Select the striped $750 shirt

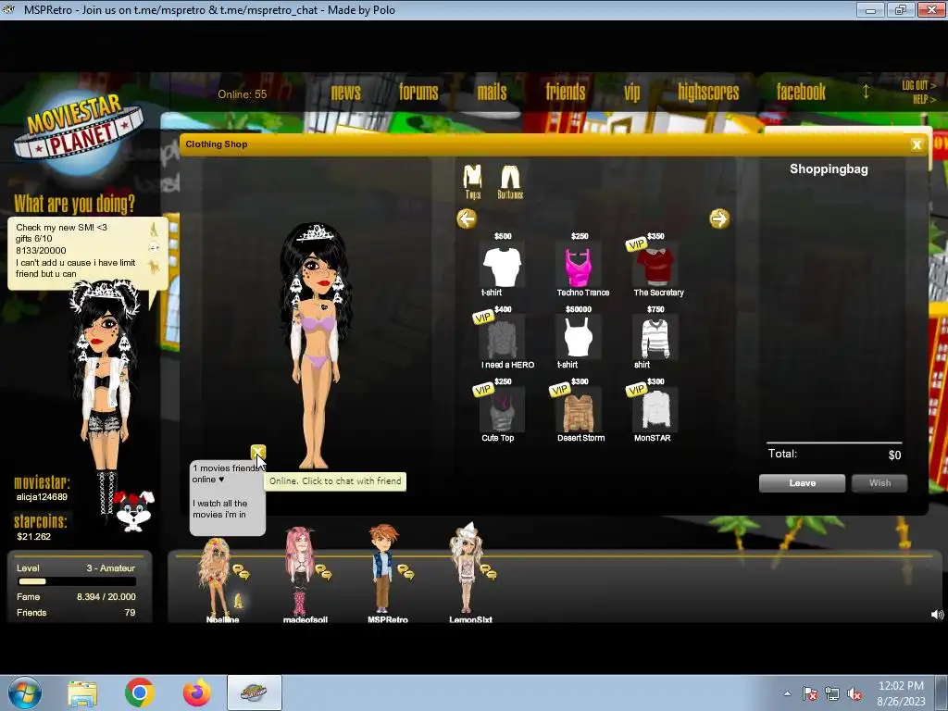click(655, 339)
